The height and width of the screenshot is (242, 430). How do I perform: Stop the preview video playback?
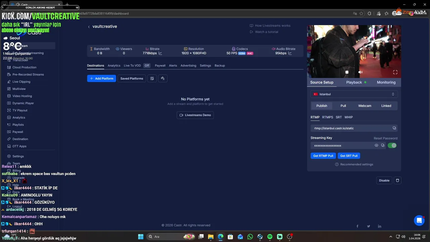click(x=347, y=72)
